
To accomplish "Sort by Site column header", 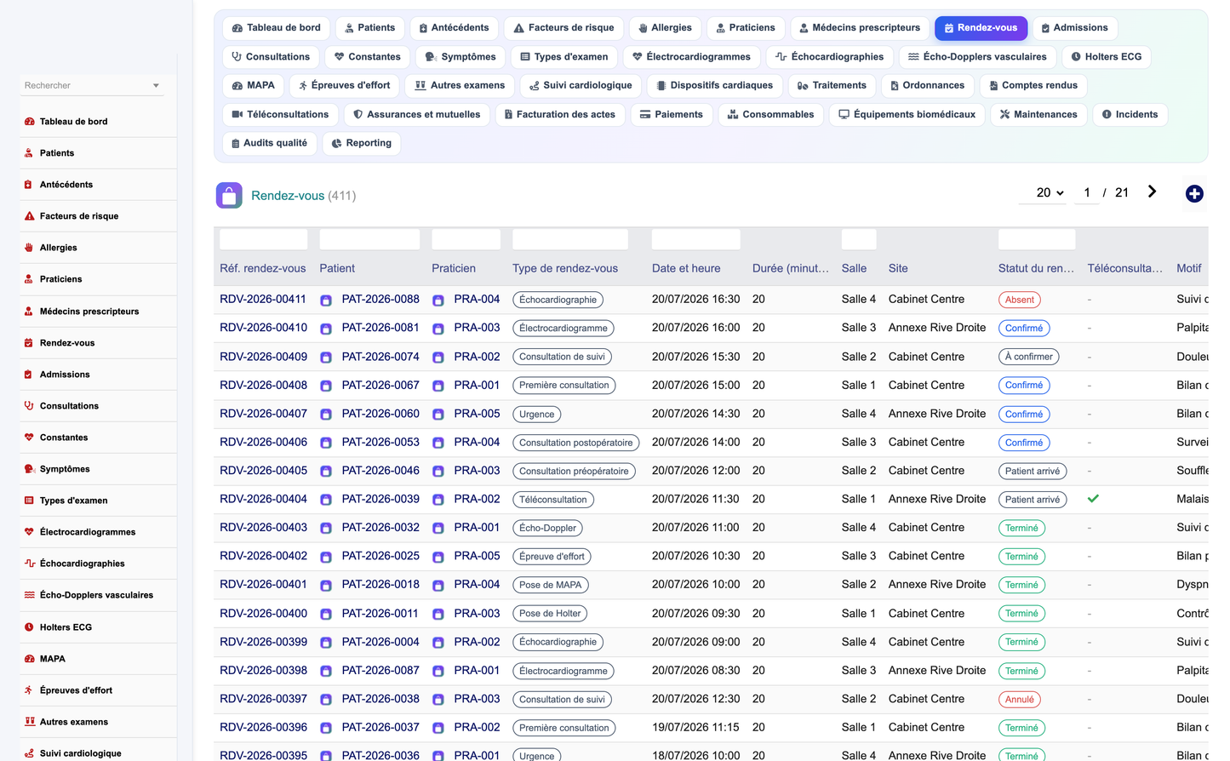I will [x=898, y=268].
